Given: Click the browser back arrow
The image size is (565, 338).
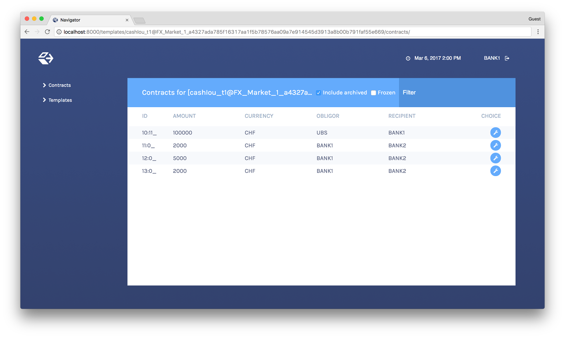Looking at the screenshot, I should [x=27, y=31].
